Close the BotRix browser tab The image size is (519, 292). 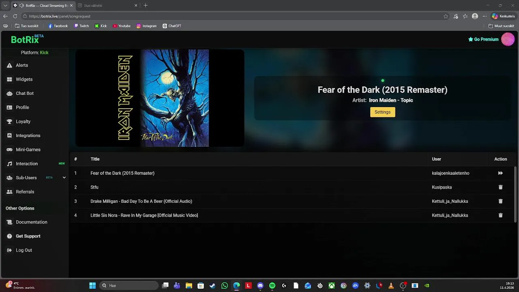71,6
